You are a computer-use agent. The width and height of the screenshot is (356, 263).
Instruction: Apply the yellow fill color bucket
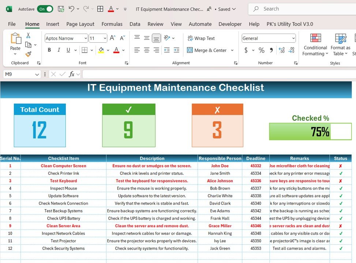pos(101,50)
